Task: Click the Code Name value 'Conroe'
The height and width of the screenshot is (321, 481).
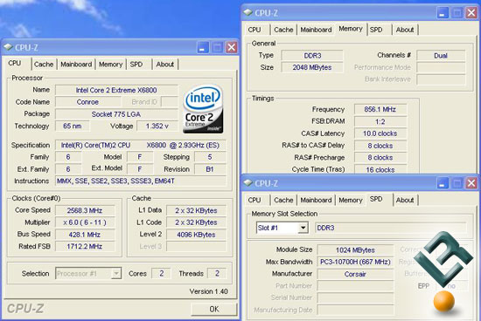Action: click(87, 102)
